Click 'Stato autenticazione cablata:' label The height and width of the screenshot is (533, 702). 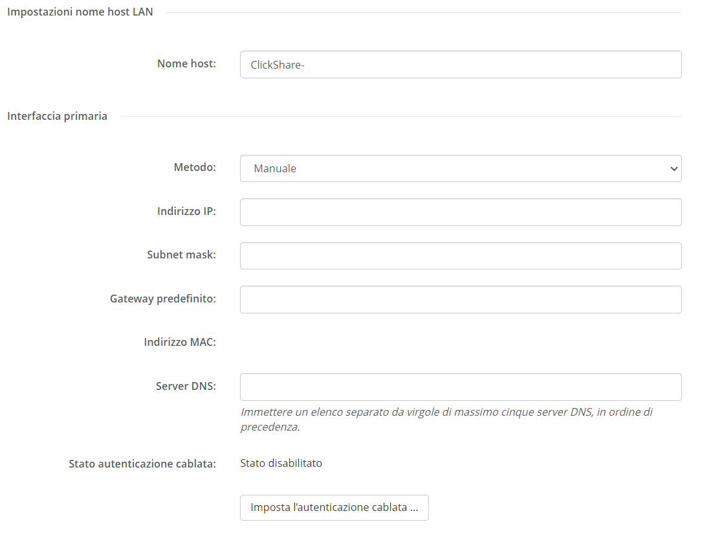pos(142,464)
